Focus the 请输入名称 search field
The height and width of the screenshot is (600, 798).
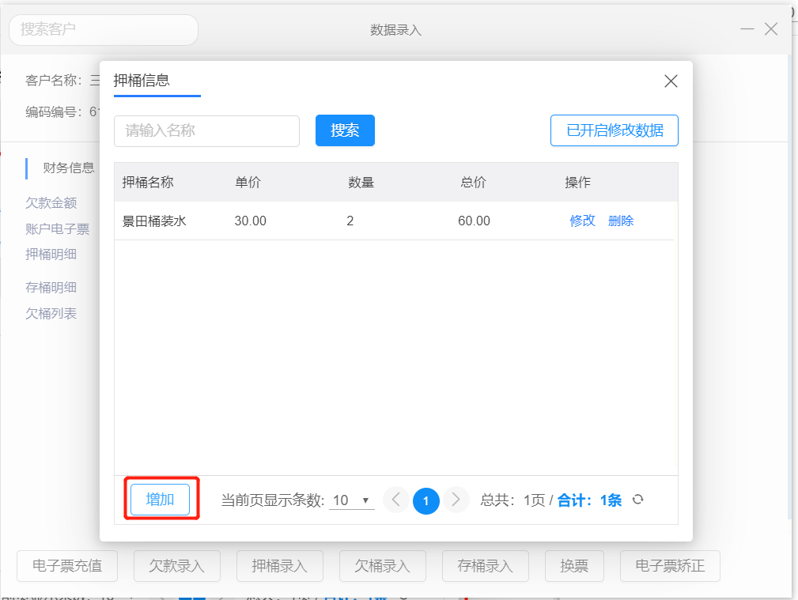point(206,130)
